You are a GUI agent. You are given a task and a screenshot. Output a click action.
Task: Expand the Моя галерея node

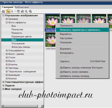pos(3,89)
